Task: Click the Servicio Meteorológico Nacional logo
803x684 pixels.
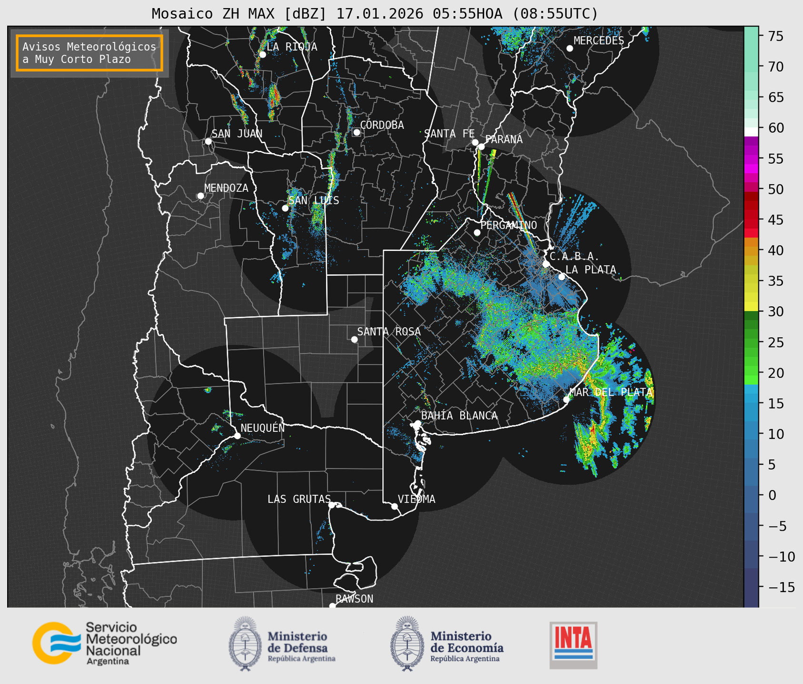Action: coord(104,644)
